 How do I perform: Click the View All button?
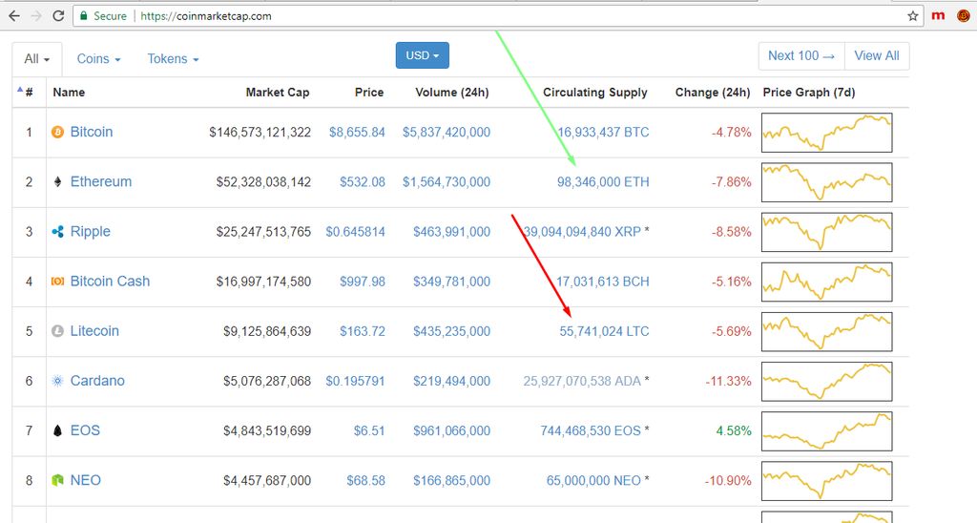(877, 56)
